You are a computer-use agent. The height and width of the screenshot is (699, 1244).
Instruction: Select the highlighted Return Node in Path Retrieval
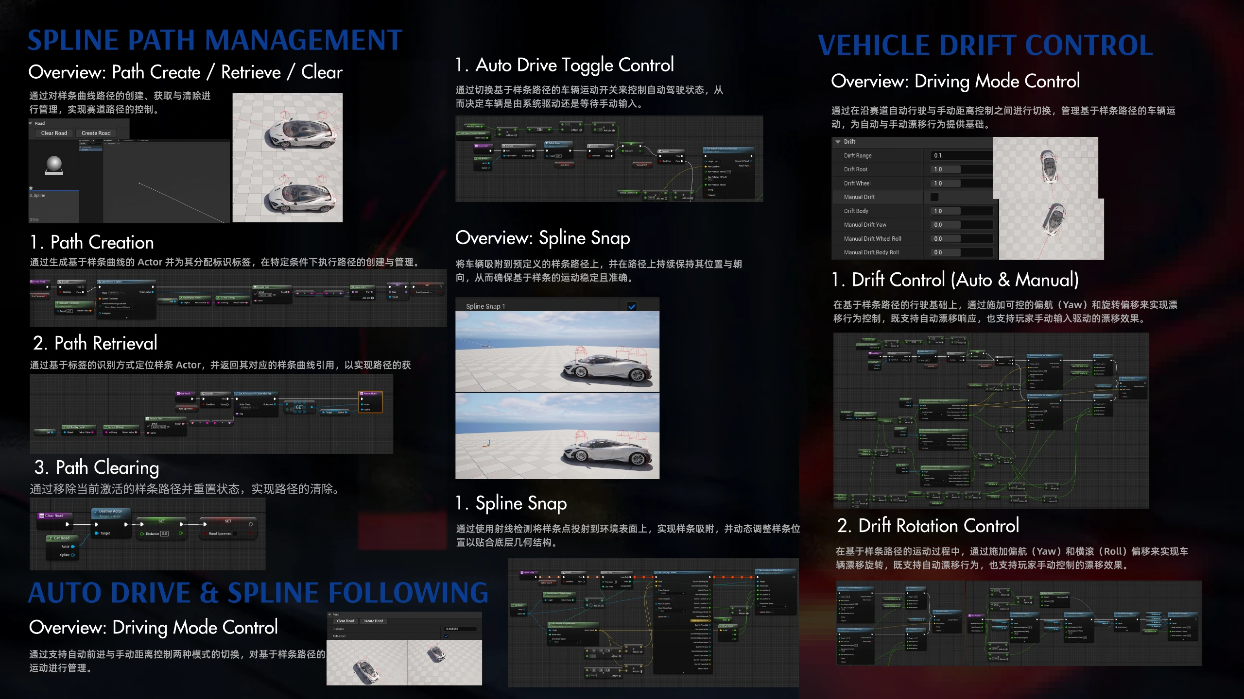371,402
